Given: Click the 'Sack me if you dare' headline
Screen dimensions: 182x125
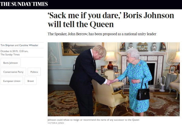Looking at the screenshot, I should coord(111,20).
